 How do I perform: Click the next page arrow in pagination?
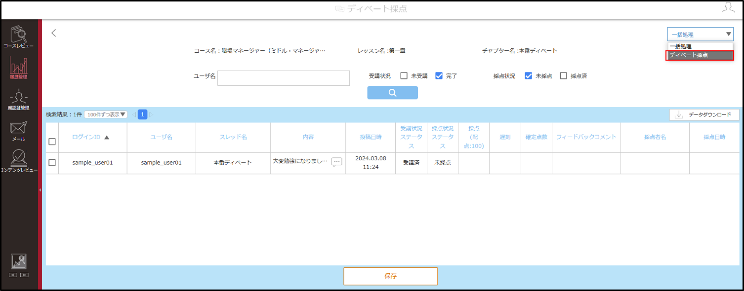[x=151, y=115]
